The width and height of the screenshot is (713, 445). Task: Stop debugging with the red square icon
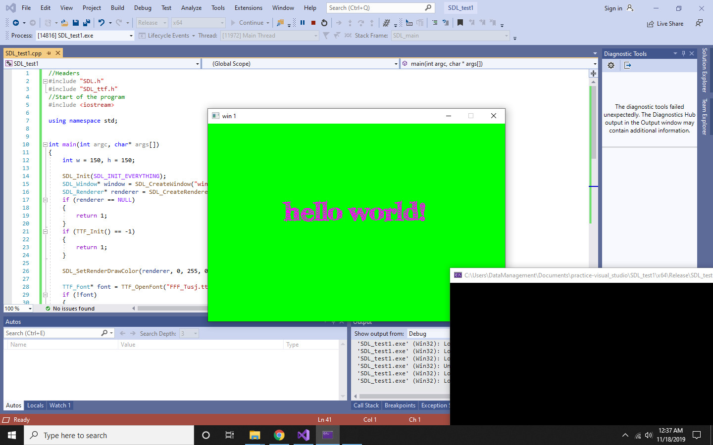pyautogui.click(x=313, y=22)
